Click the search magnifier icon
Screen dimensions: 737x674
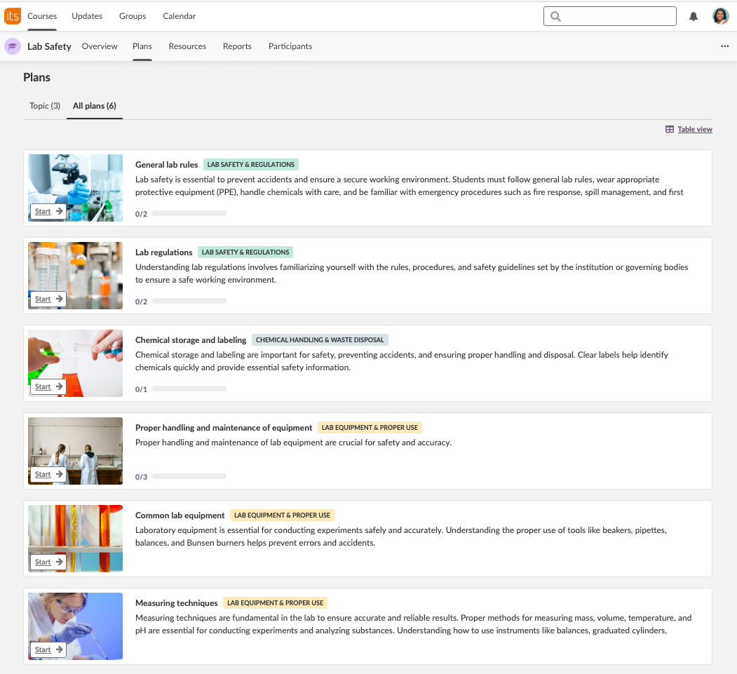pyautogui.click(x=556, y=17)
